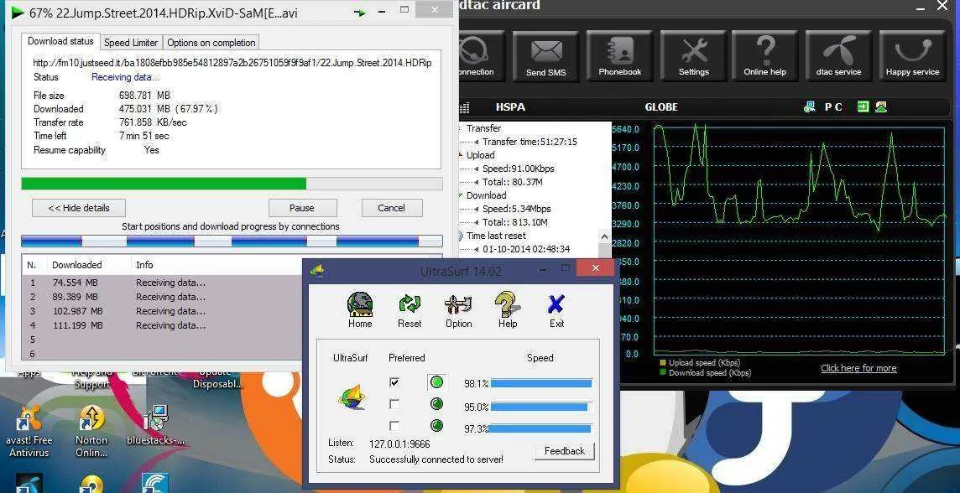The width and height of the screenshot is (960, 493).
Task: Click the network computers icon beside PC
Action: coord(810,107)
